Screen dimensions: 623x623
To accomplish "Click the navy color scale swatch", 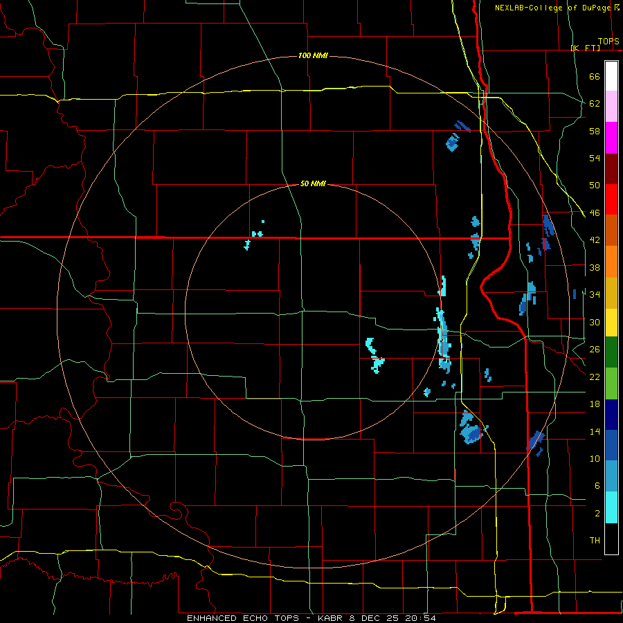I will tap(611, 415).
